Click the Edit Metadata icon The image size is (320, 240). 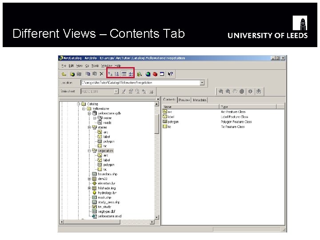pos(124,92)
